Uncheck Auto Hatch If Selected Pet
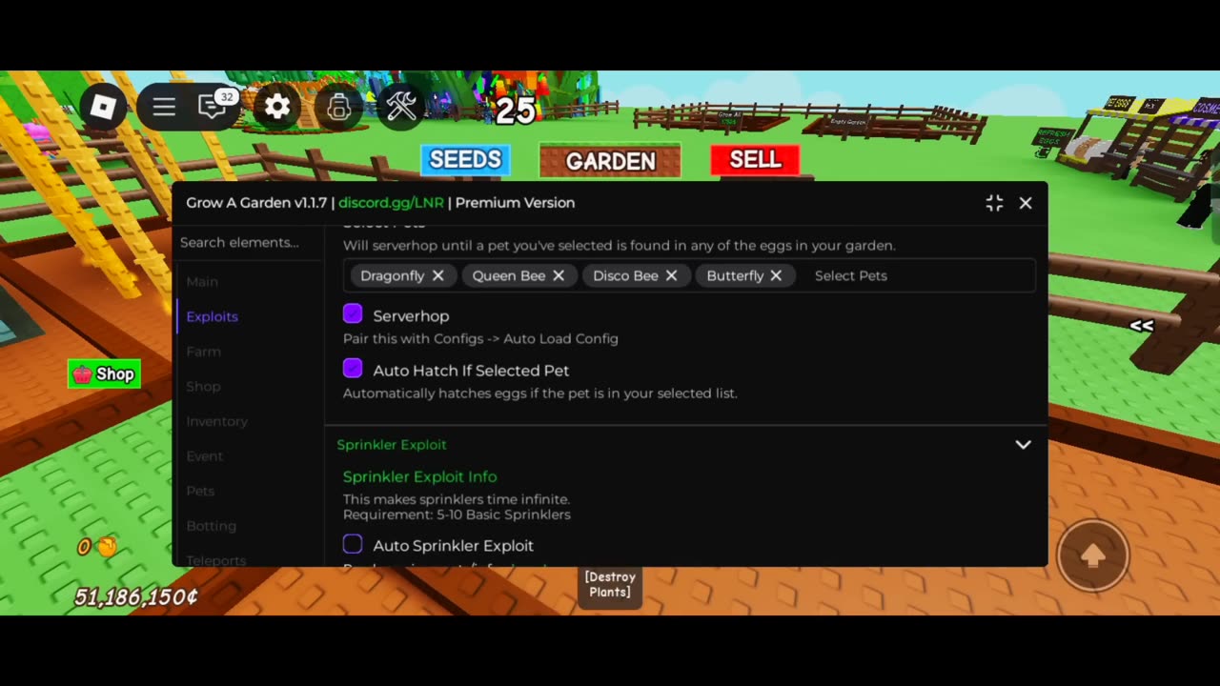 coord(353,368)
